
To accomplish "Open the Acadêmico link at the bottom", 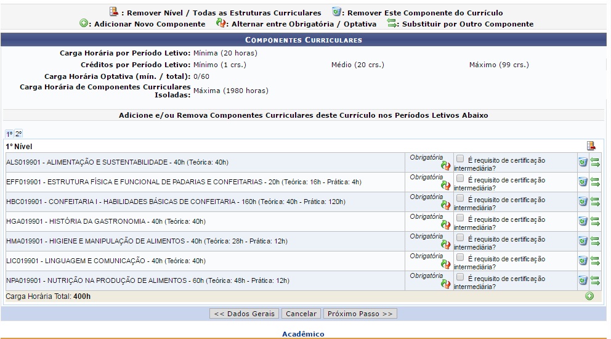I will pos(303,334).
